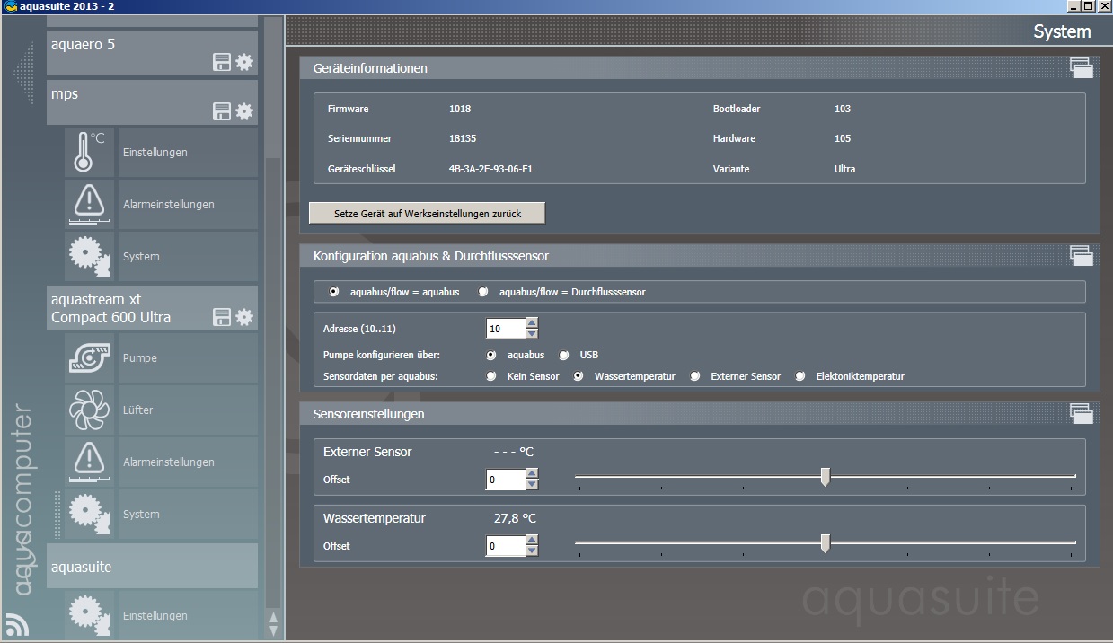
Task: Open the aquastream xt gear icon
Action: pyautogui.click(x=244, y=317)
